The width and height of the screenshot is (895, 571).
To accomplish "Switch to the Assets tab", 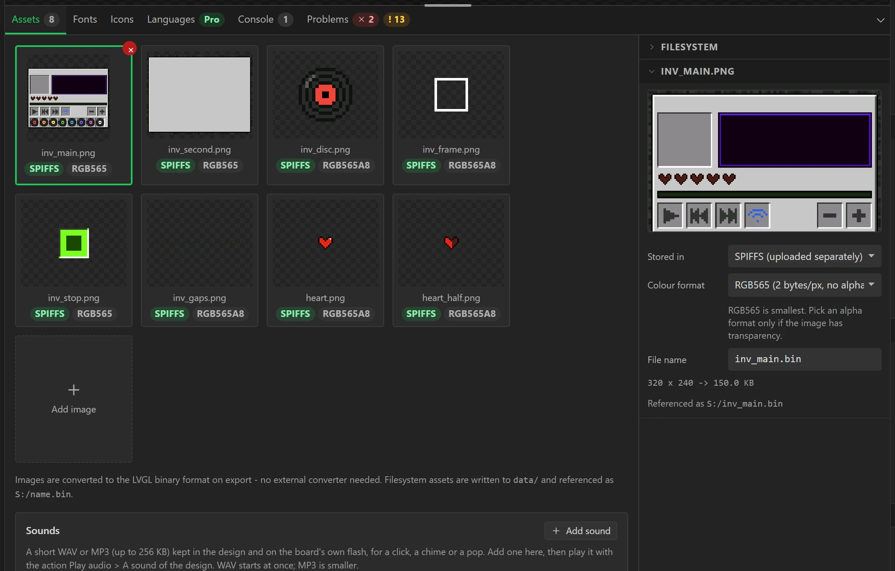I will click(x=35, y=19).
